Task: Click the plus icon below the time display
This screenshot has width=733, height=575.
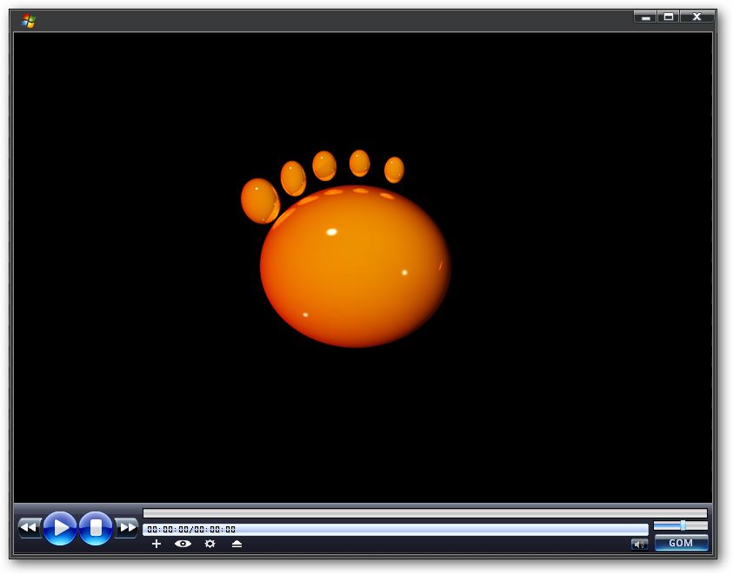Action: tap(157, 544)
